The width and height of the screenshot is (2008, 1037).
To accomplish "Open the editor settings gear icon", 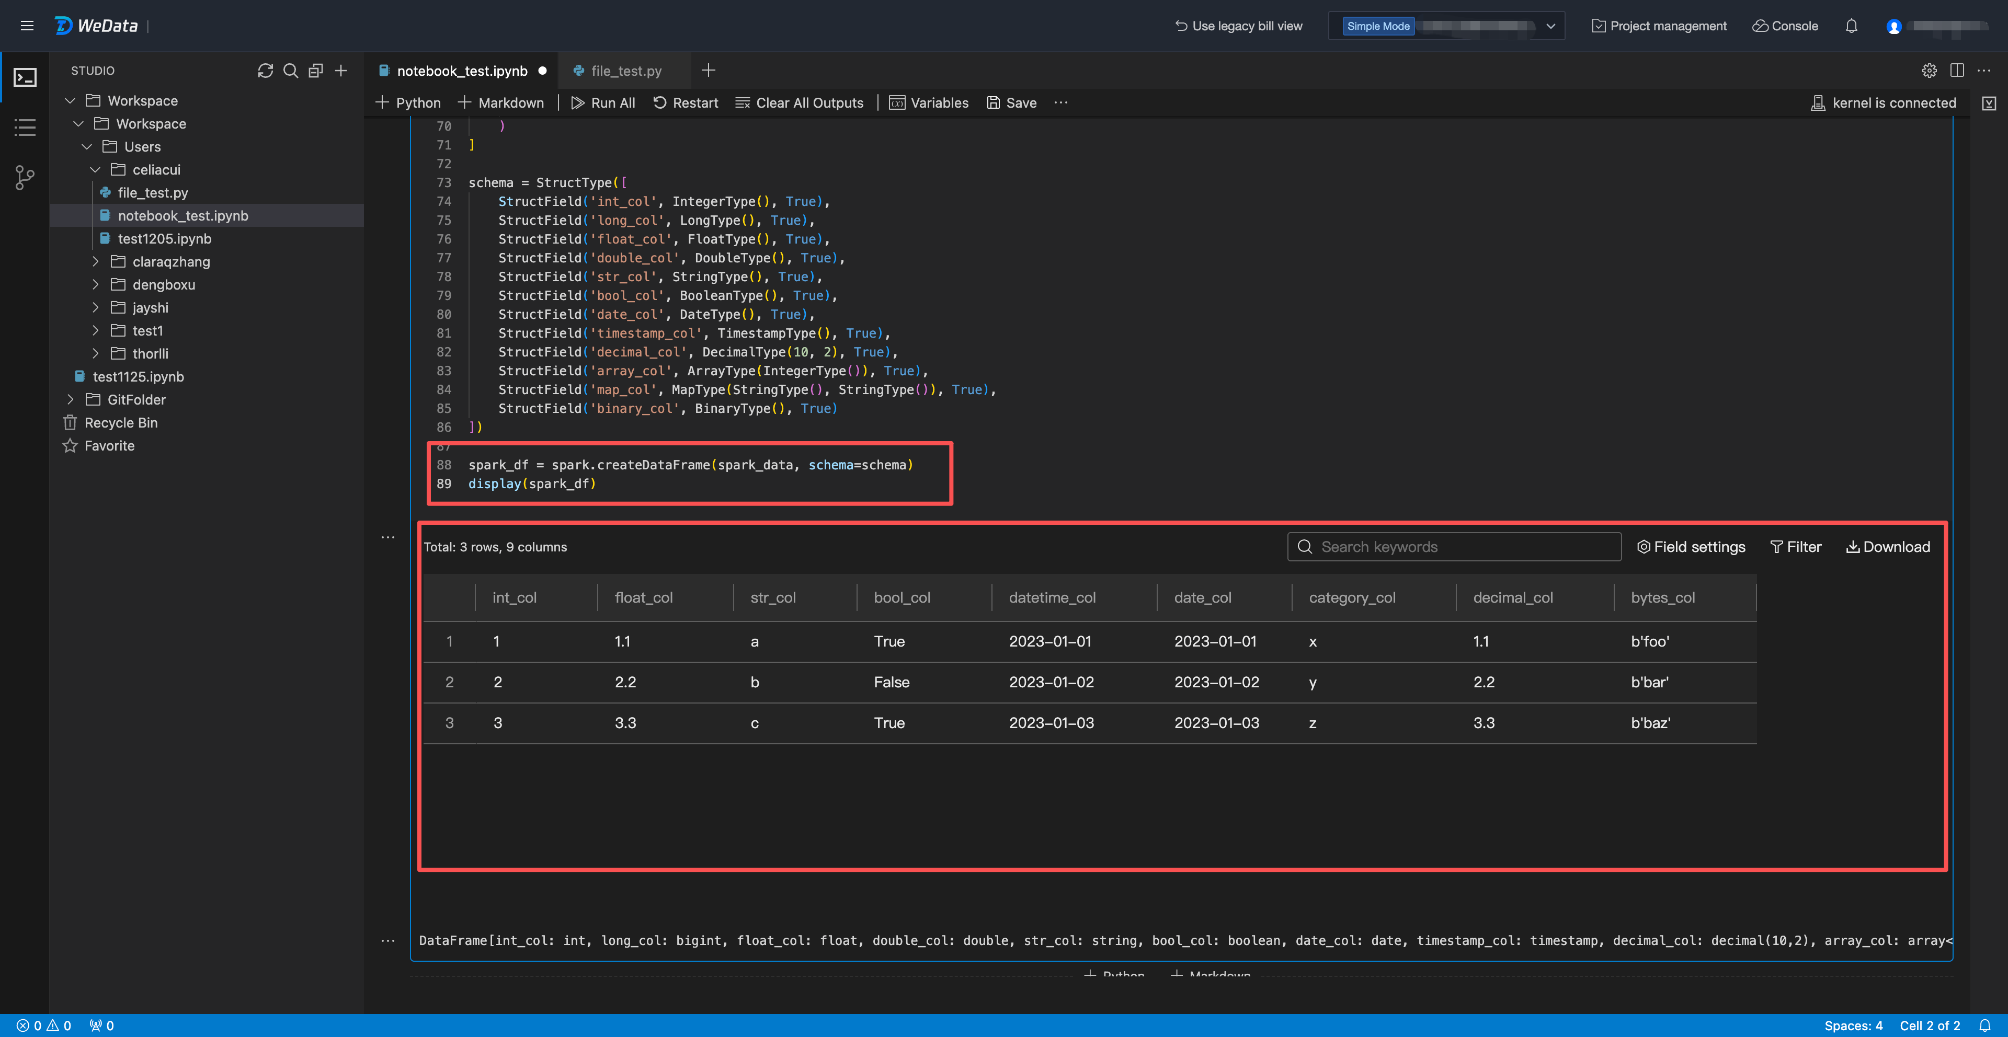I will 1929,71.
